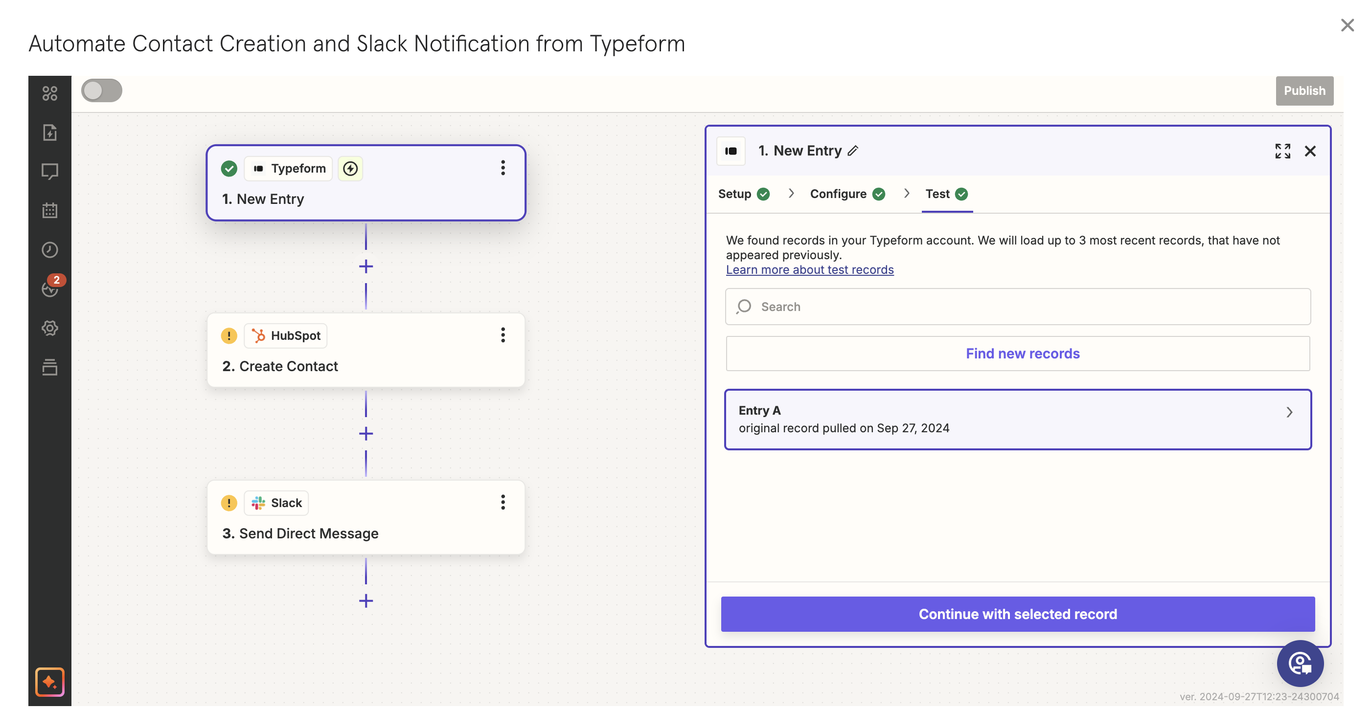Select the Slack Send Direct Message step
This screenshot has width=1371, height=710.
point(366,517)
